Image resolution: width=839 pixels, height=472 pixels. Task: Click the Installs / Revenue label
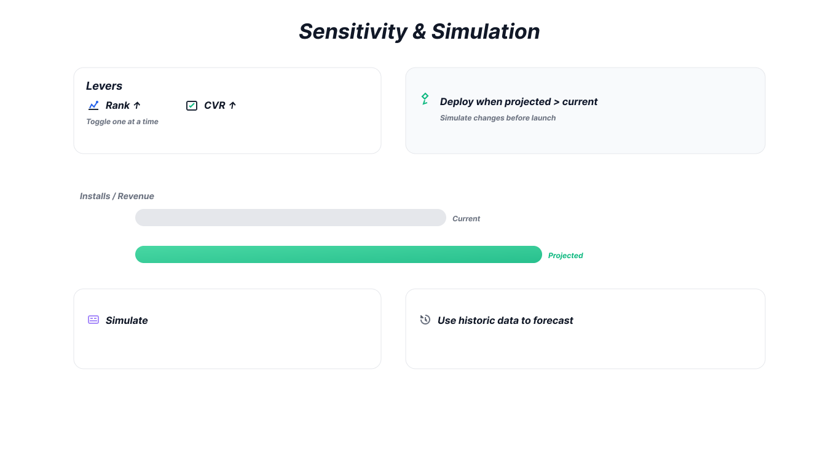click(x=117, y=197)
